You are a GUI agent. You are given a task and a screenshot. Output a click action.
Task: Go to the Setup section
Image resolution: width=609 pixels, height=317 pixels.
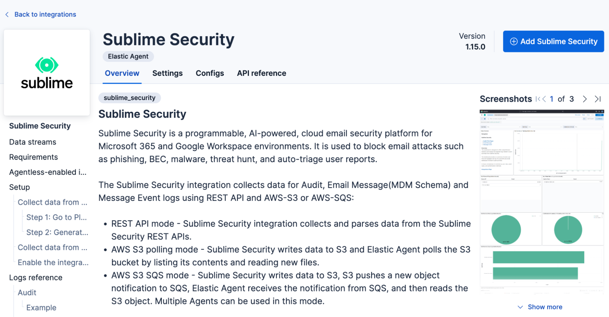pos(19,187)
